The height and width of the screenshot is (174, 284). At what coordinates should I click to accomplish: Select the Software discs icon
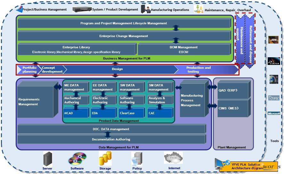click(x=78, y=159)
